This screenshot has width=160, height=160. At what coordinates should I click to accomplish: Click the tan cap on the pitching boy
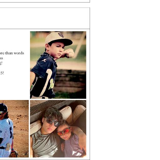pyautogui.click(x=58, y=39)
